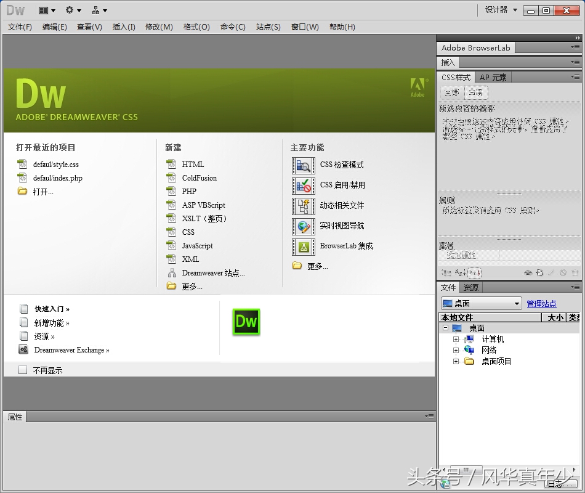
Task: Open the CSS 启用/禁用 feature icon
Action: [304, 185]
